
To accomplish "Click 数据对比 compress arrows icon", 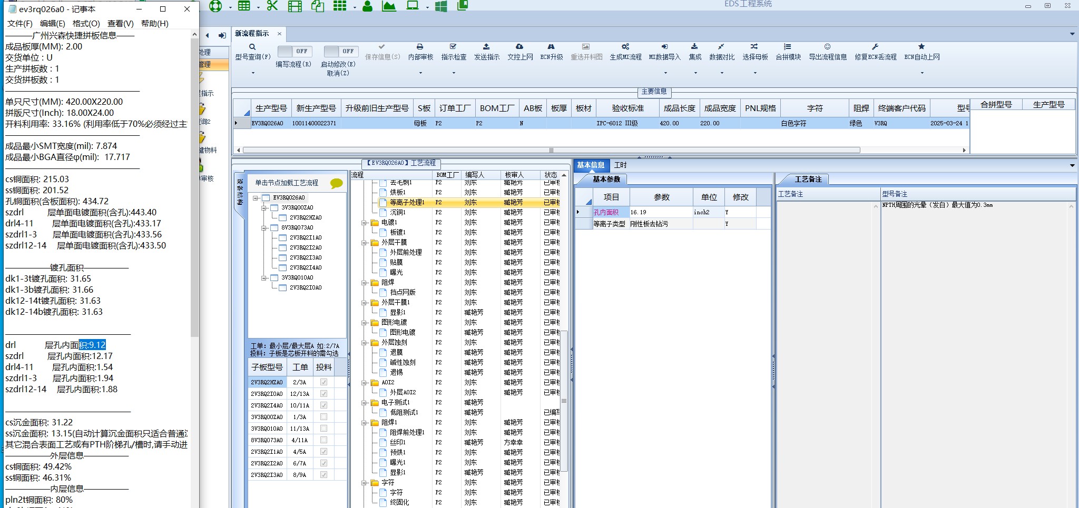I will click(721, 47).
